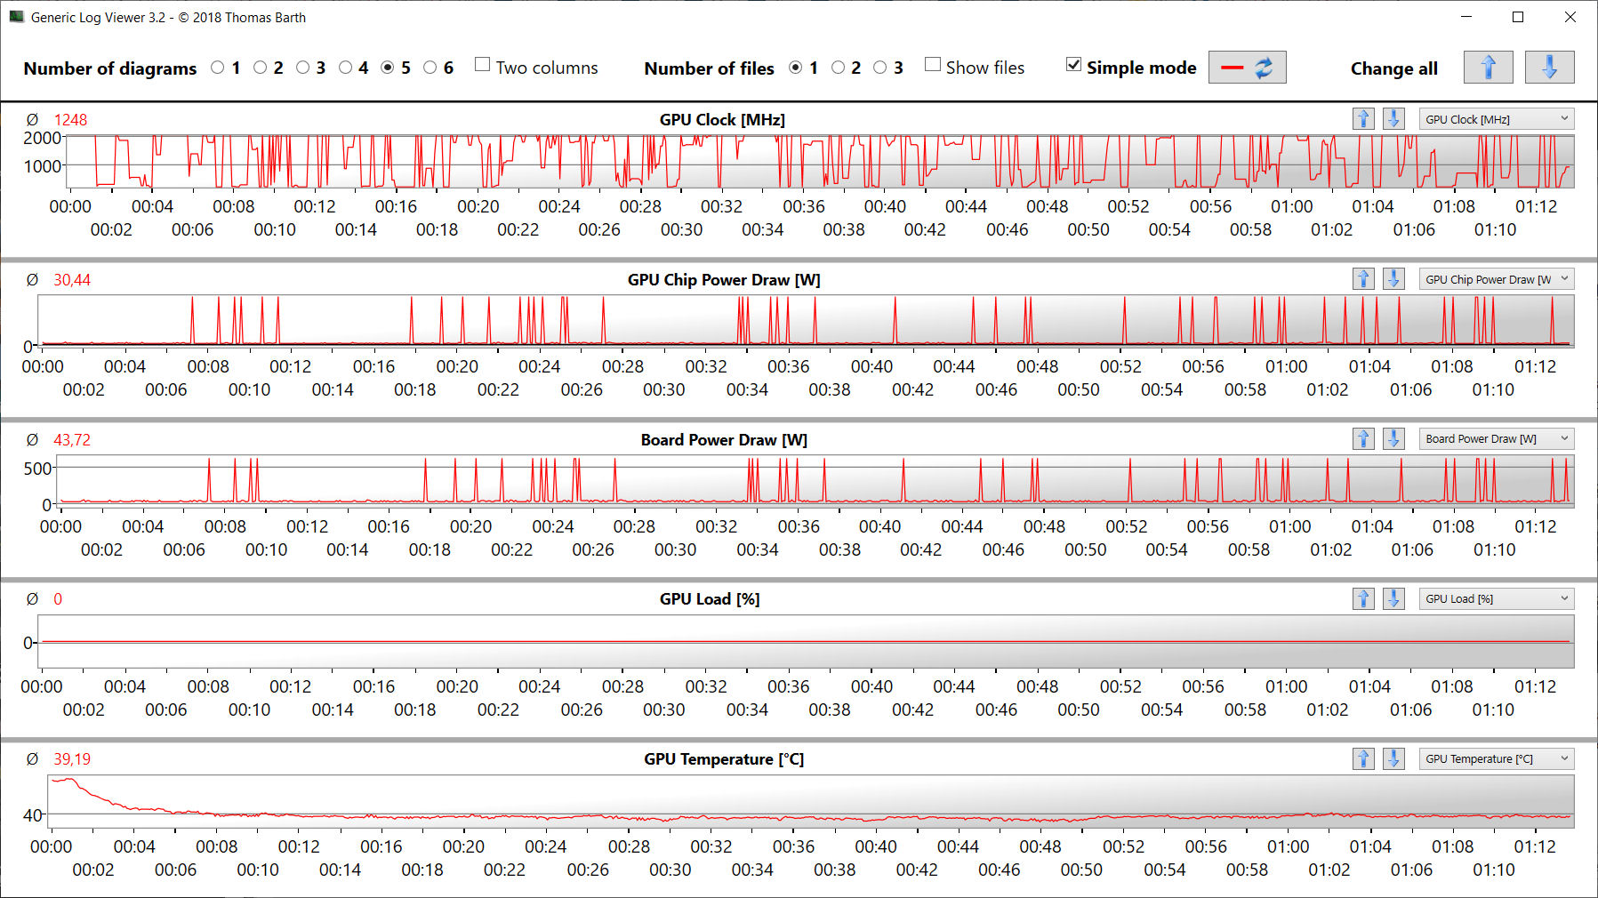Open the GPU Clock [MHz] dropdown
The image size is (1598, 898).
(1497, 119)
